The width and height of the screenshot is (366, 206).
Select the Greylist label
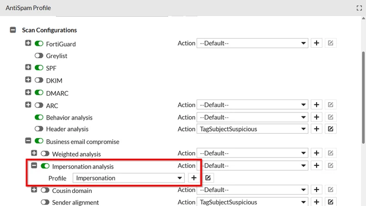tap(56, 56)
